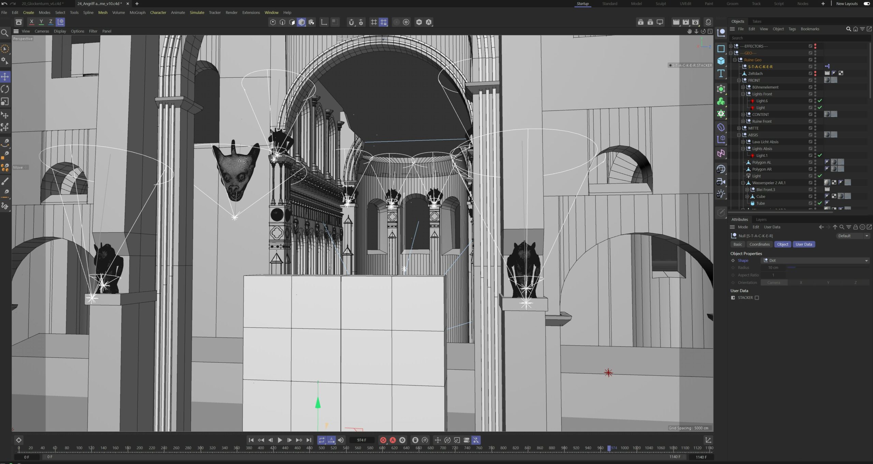Screen dimensions: 873x464
Task: Toggle the X axis lock icon
Action: point(31,22)
